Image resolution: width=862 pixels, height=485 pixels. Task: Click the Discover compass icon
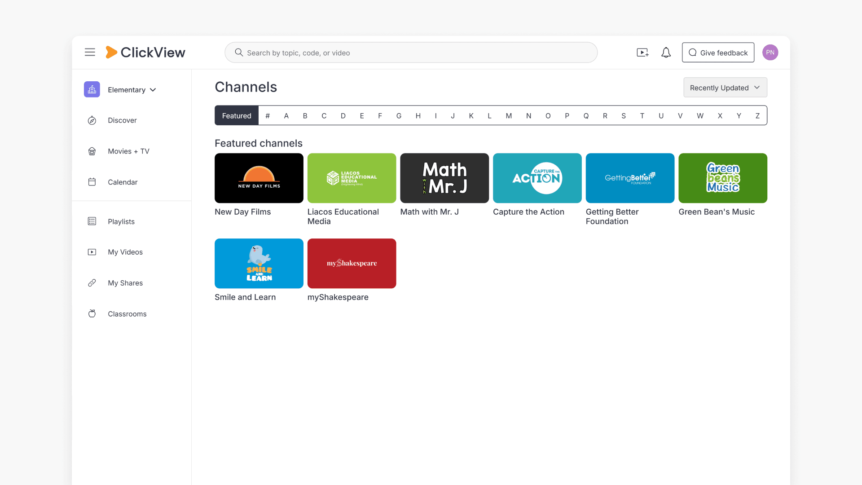pyautogui.click(x=92, y=120)
